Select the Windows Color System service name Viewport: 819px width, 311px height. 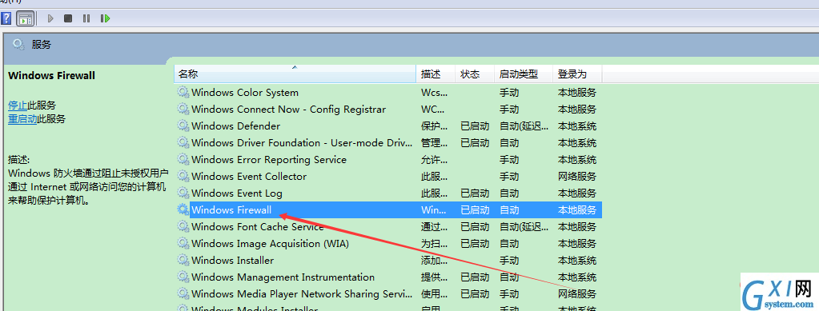click(245, 93)
